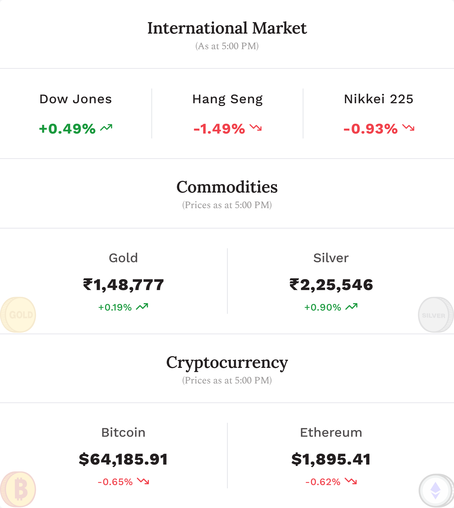Click the Nikkei 225 red downtrend arrow icon
Image resolution: width=454 pixels, height=508 pixels.
408,128
